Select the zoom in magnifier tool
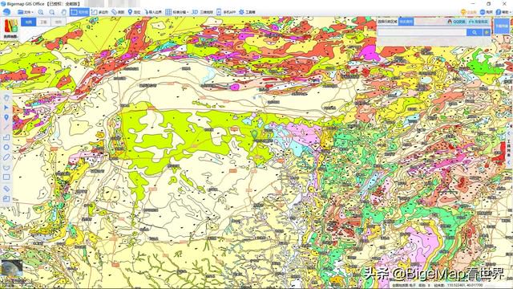 [41, 12]
